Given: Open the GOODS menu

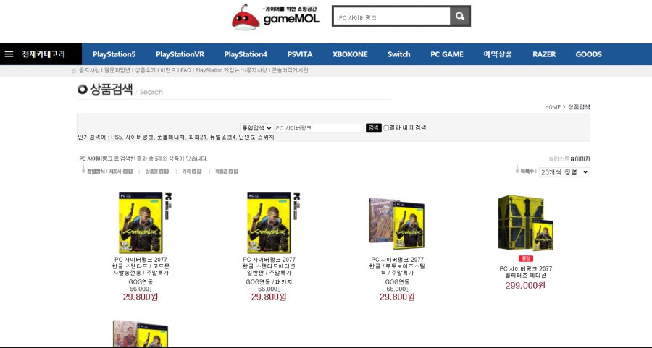Looking at the screenshot, I should pos(588,54).
